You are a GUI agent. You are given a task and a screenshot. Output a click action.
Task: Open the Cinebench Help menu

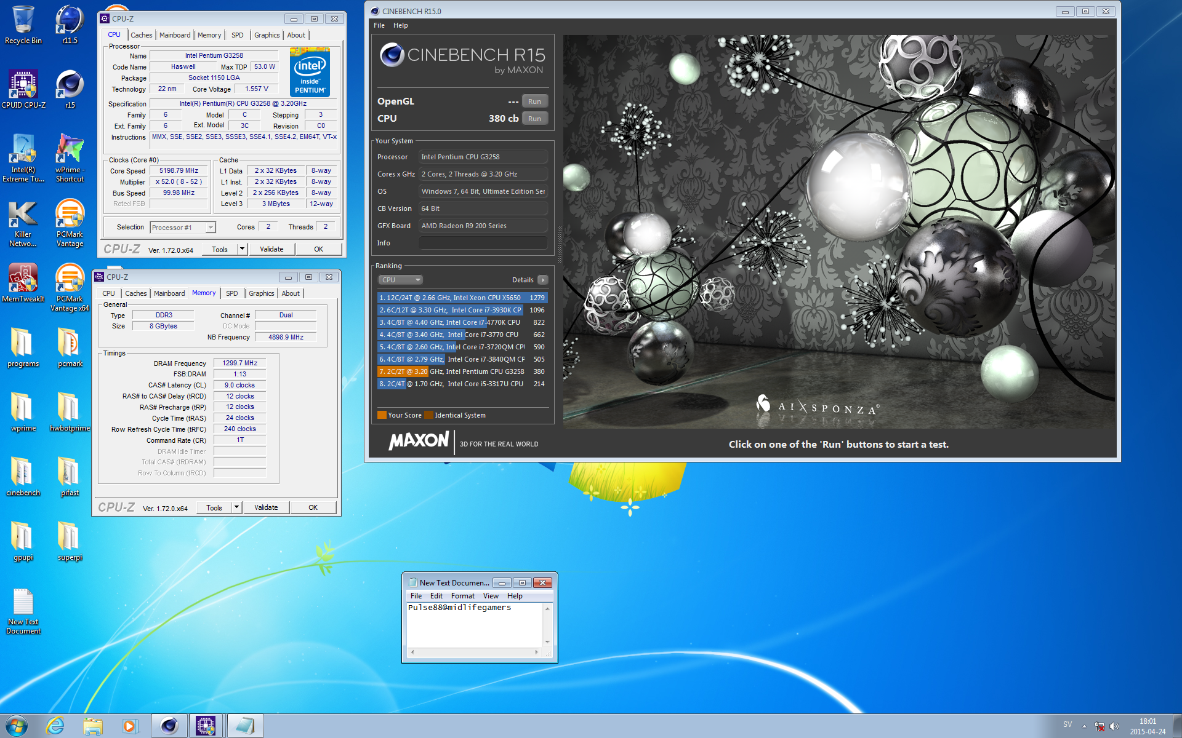coord(401,25)
